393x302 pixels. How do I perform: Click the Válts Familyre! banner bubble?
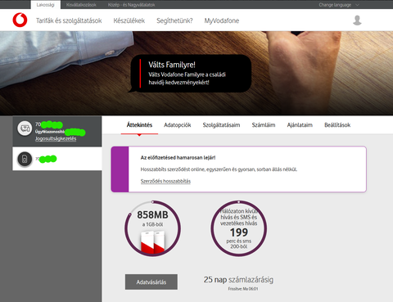(190, 74)
